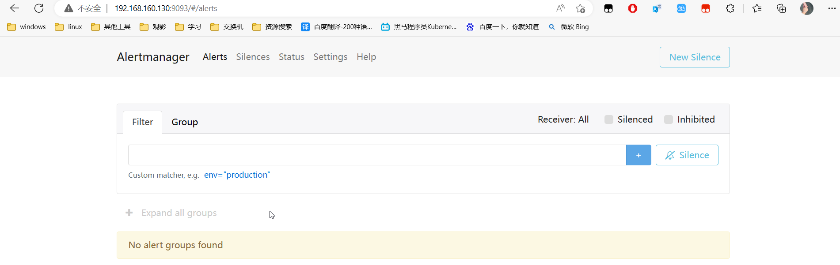Focus the custom matcher filter input
840x265 pixels.
(377, 155)
